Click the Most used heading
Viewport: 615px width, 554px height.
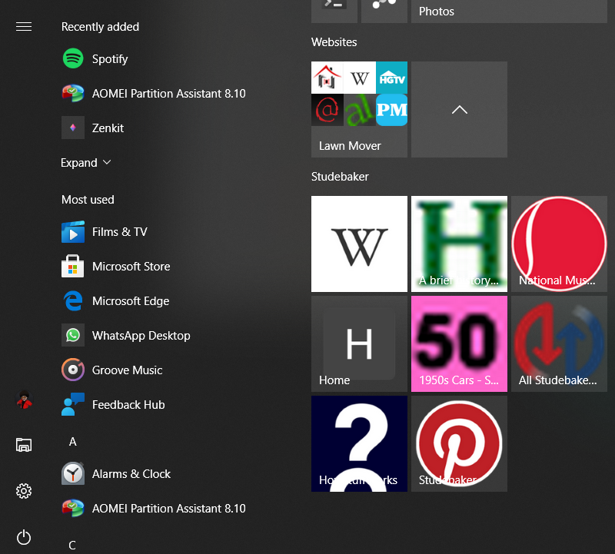(88, 200)
